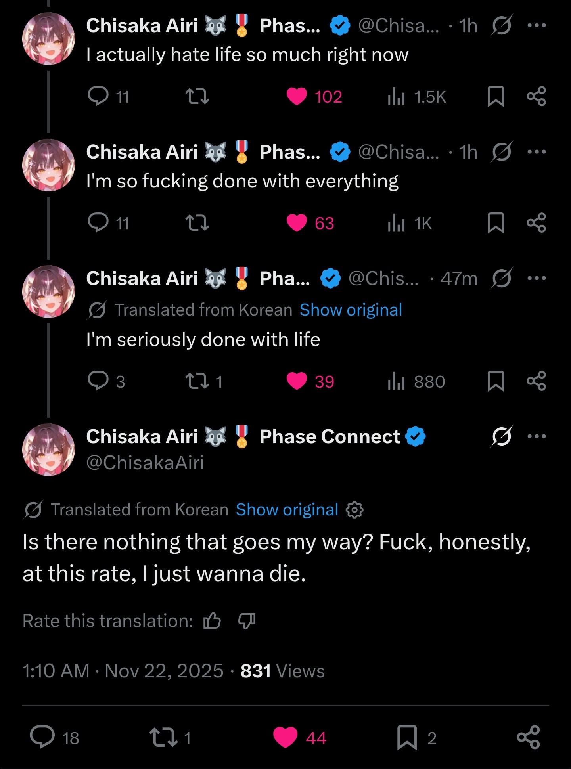Share the main tweet from the bottom bar

(x=528, y=738)
